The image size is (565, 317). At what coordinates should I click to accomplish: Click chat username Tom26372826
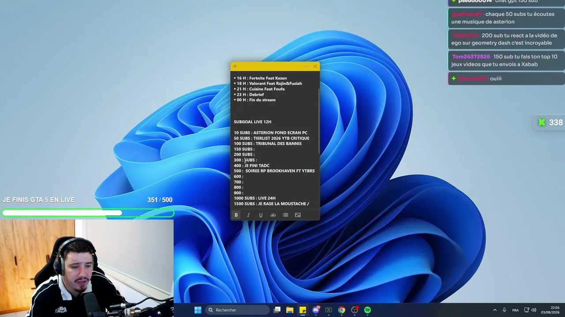[x=471, y=57]
